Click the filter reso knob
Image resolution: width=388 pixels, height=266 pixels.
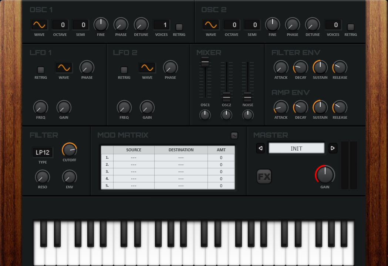point(42,177)
